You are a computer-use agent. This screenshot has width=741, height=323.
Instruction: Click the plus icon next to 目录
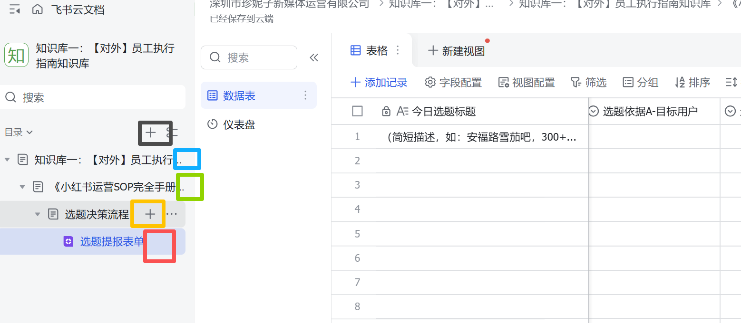[150, 133]
